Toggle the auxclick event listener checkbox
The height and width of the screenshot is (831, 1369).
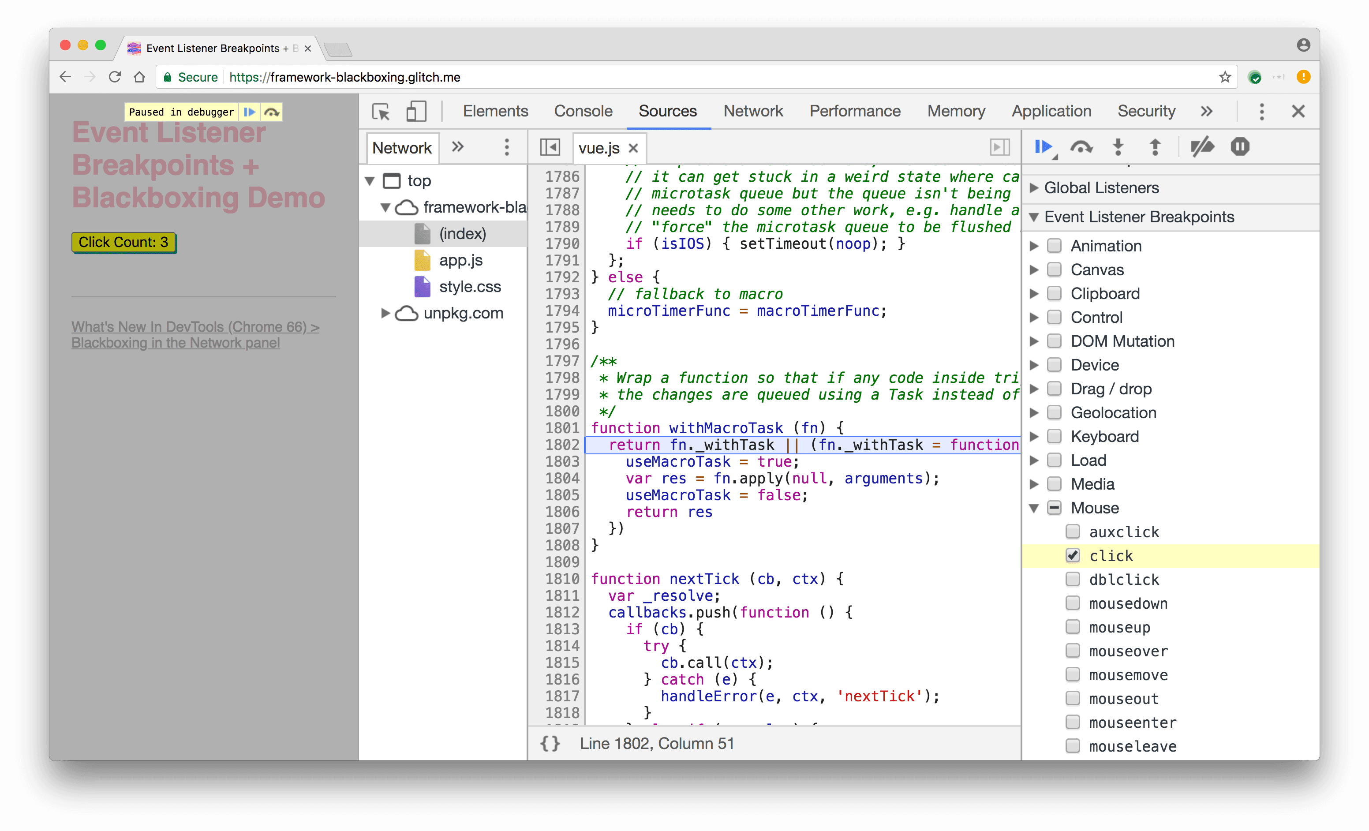1073,531
